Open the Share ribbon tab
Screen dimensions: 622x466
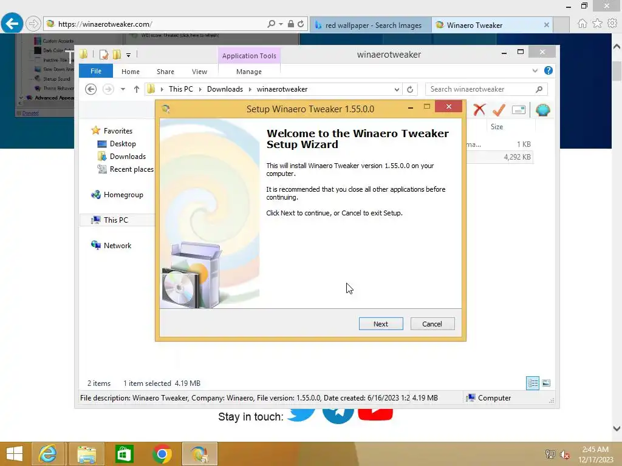point(165,72)
